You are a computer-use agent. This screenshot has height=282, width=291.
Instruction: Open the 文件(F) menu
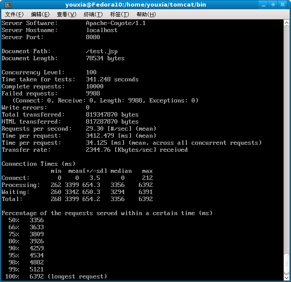(x=15, y=15)
